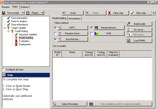Select the Model building tab

[59, 18]
